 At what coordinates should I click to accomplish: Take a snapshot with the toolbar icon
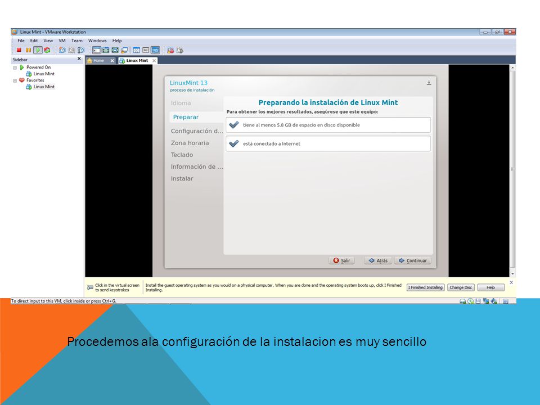pos(62,50)
